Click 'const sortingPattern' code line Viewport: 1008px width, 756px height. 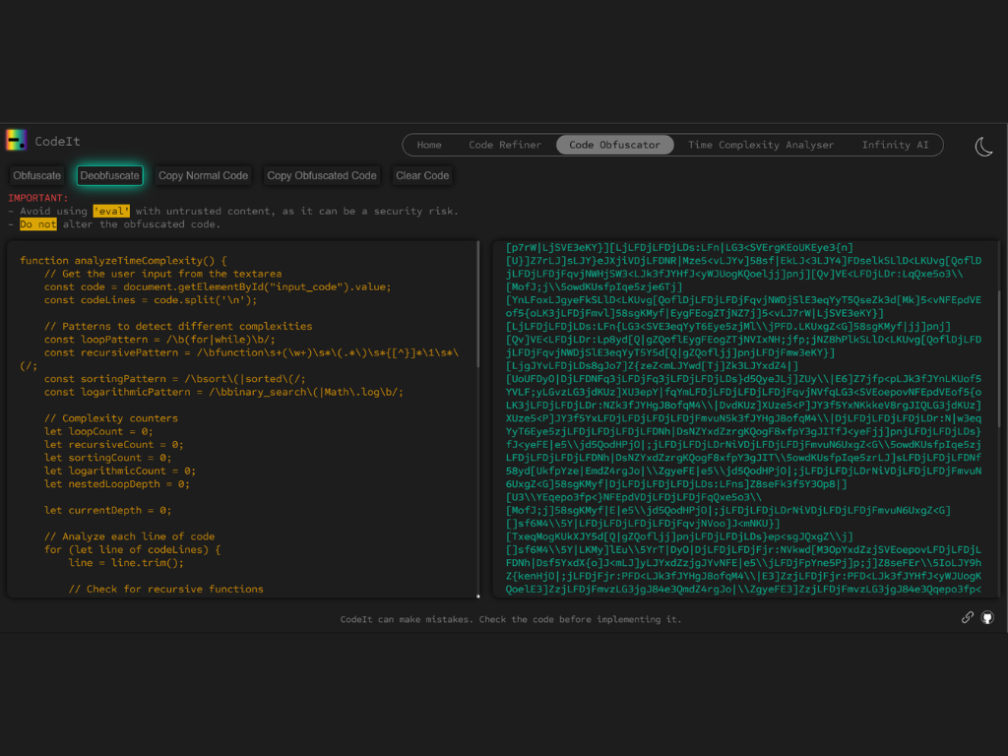click(175, 379)
